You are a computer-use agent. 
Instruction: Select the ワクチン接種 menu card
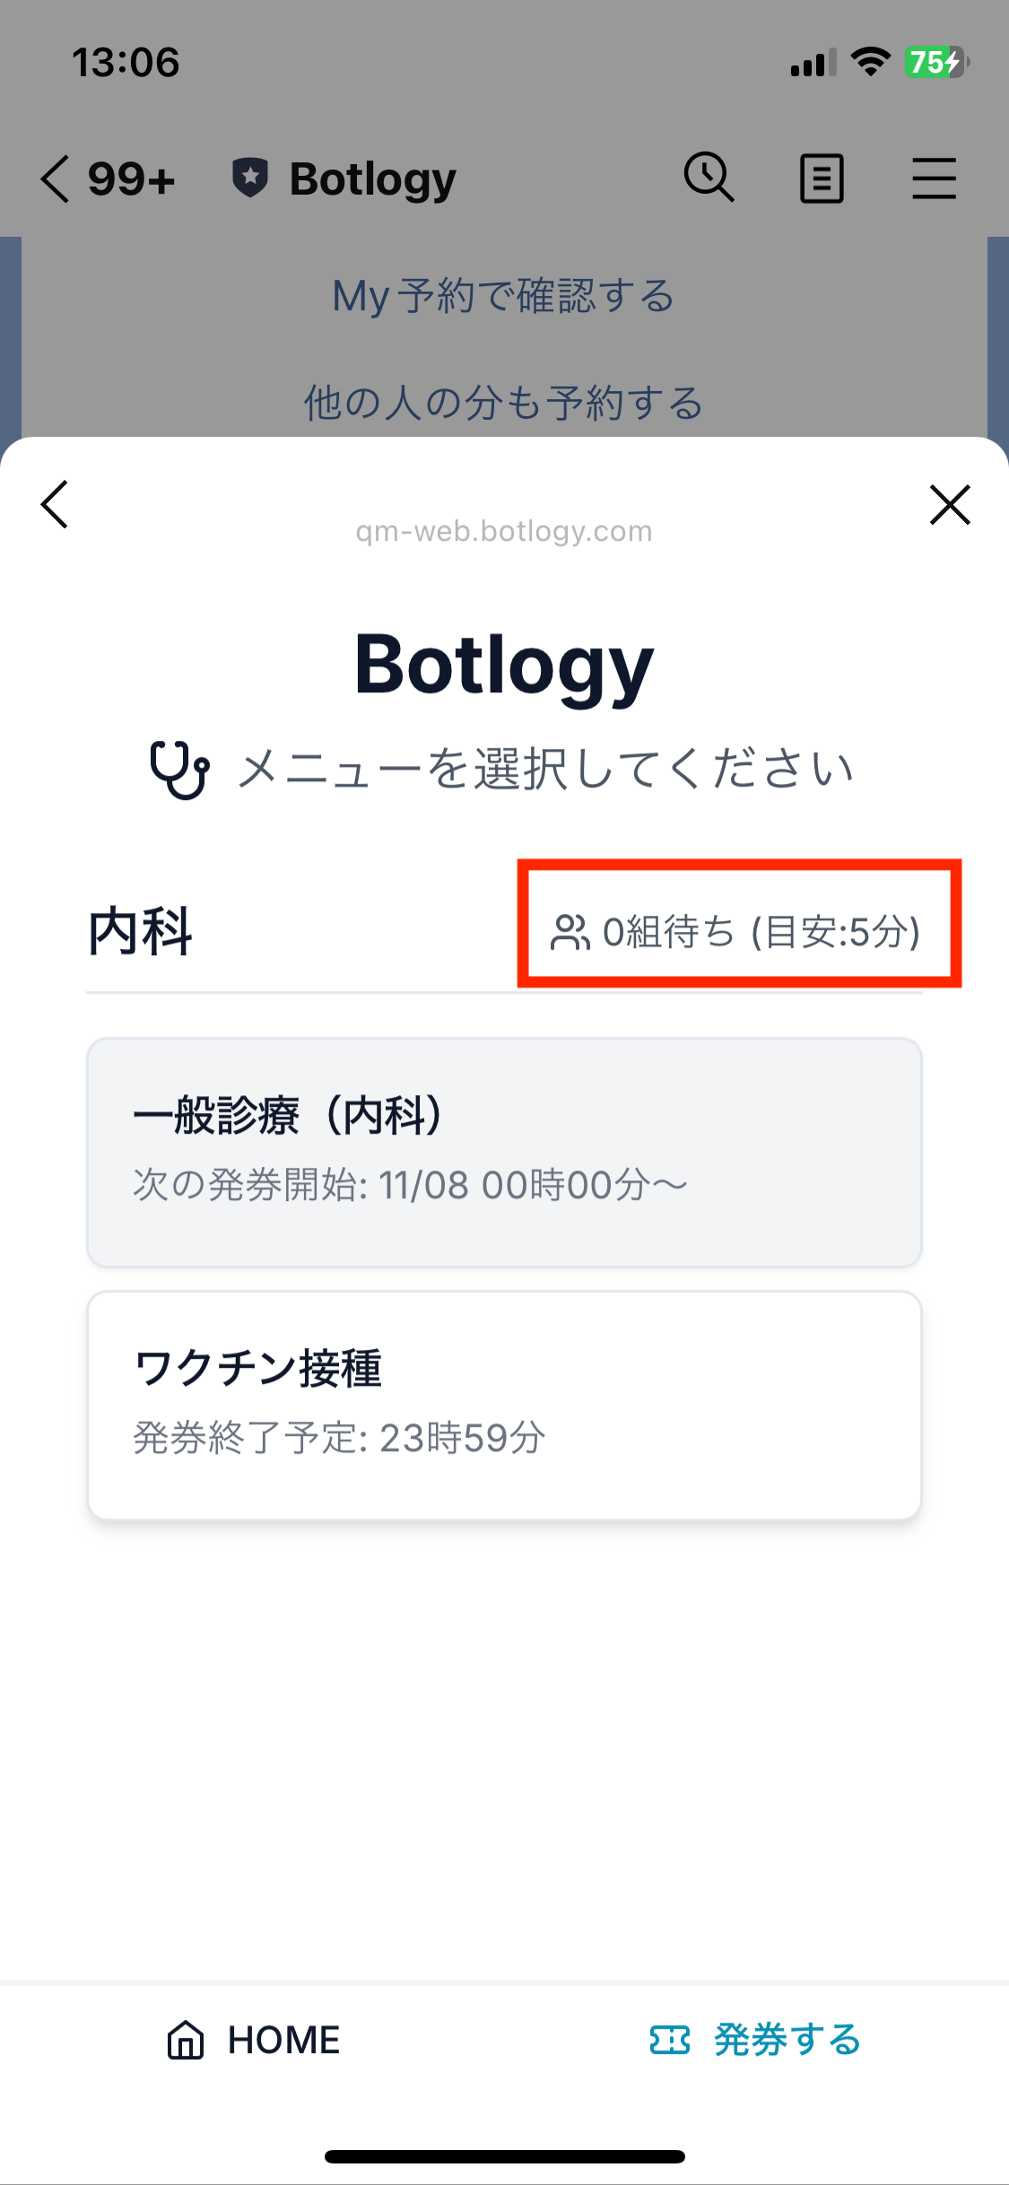point(504,1405)
